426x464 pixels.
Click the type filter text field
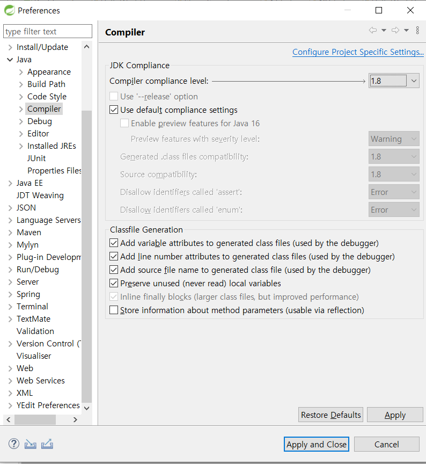tap(48, 31)
